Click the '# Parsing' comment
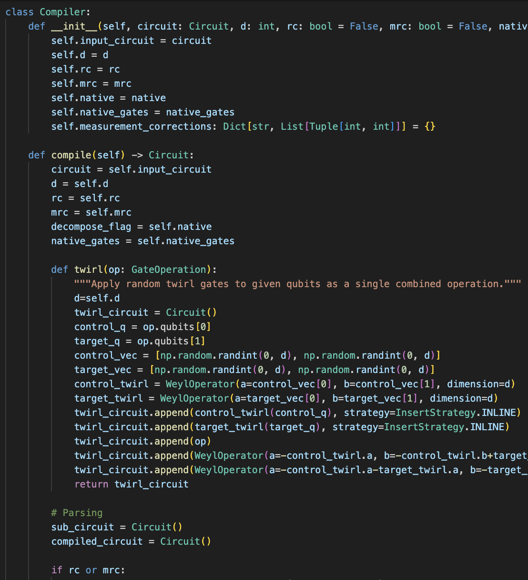 77,513
